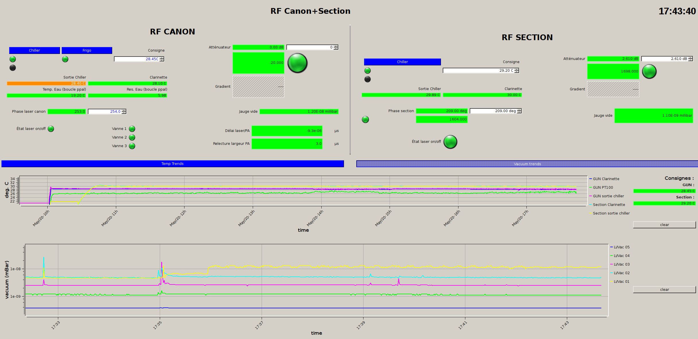Click the large RF Canon attenuator status LED
Viewport: 698px width, 339px height.
pyautogui.click(x=297, y=63)
